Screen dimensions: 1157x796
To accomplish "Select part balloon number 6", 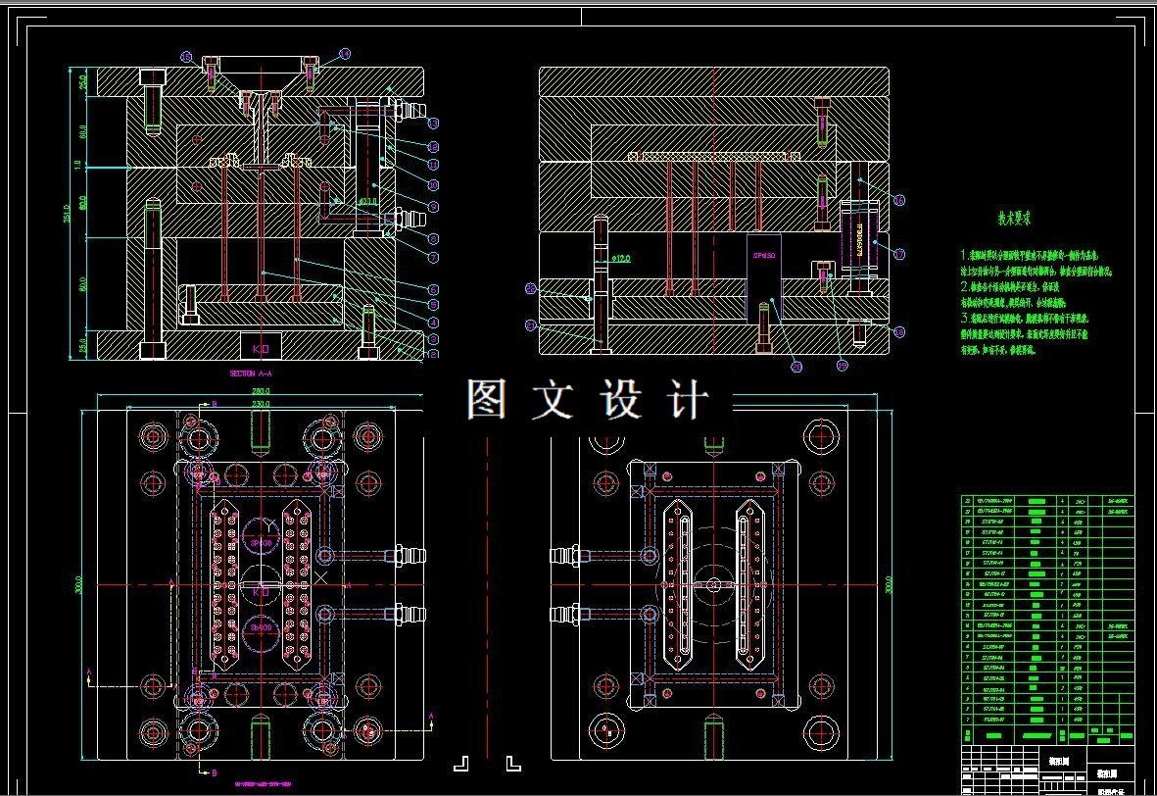I will coord(433,290).
